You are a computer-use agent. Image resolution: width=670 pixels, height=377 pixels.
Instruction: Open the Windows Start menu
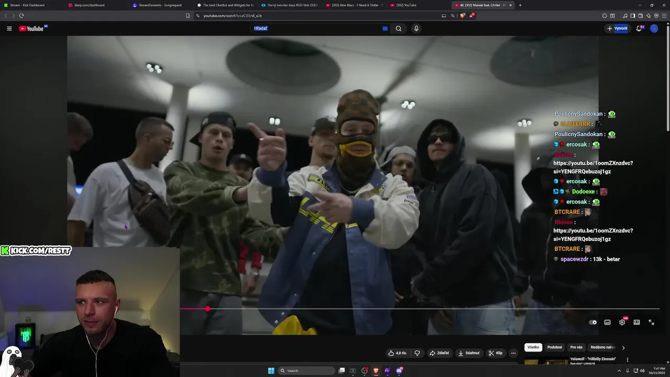(x=271, y=371)
